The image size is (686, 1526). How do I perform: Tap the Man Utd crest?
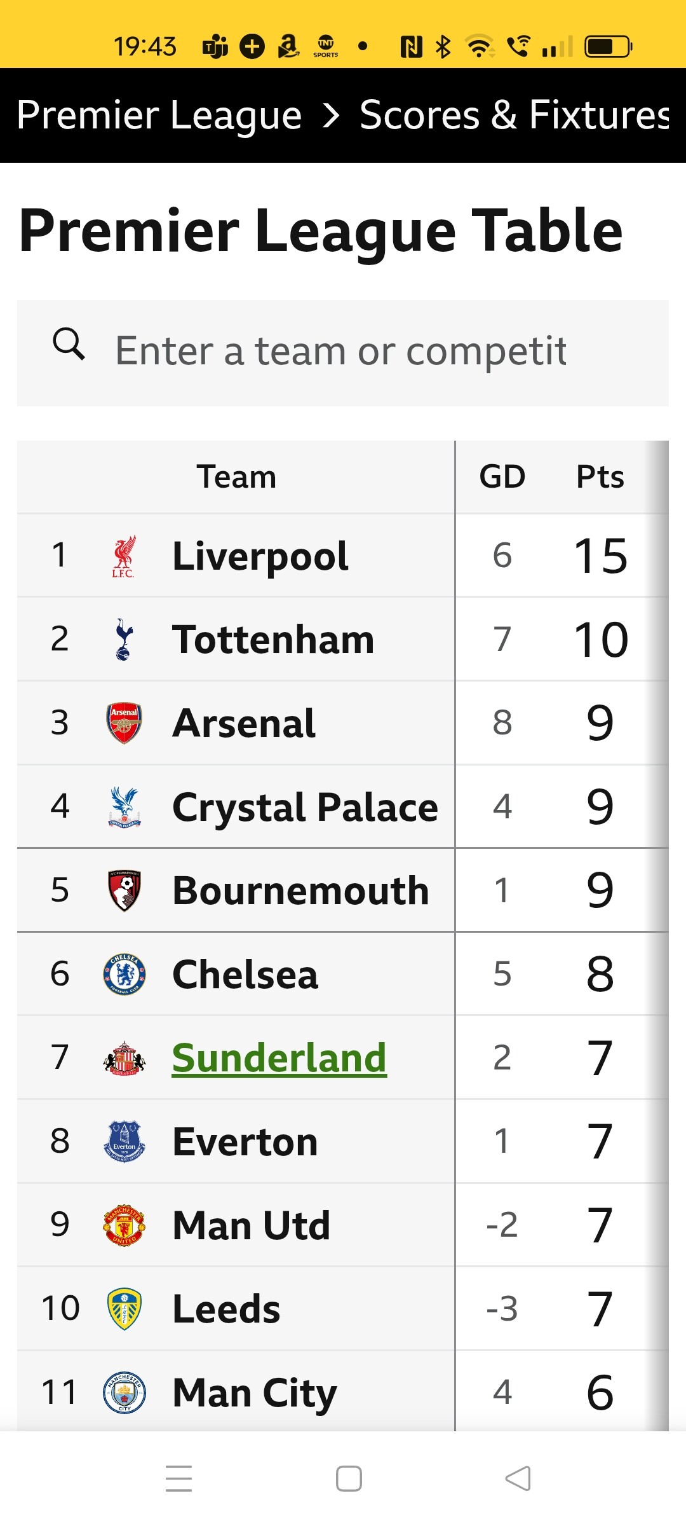click(x=124, y=1225)
